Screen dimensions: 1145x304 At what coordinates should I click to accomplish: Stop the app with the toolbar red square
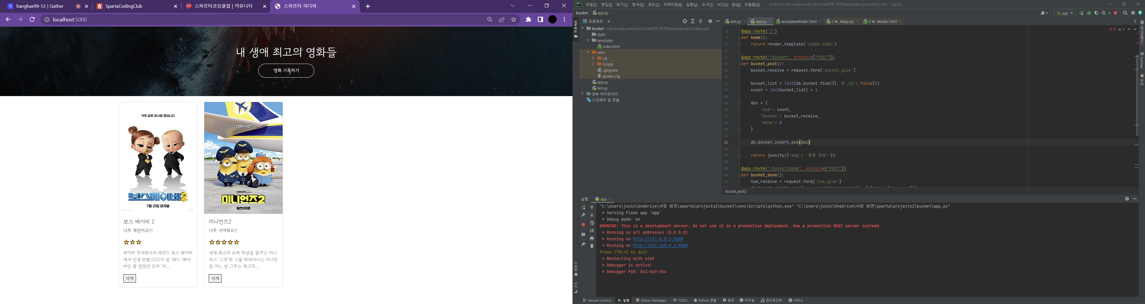[1116, 13]
